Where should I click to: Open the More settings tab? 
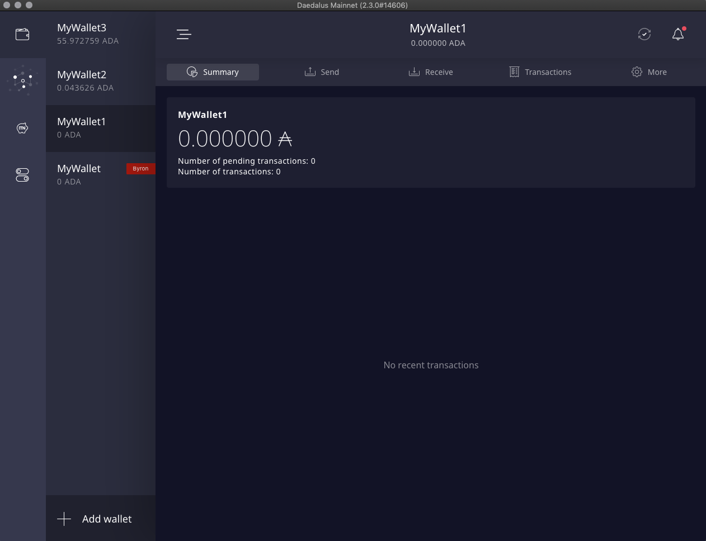[x=649, y=72]
